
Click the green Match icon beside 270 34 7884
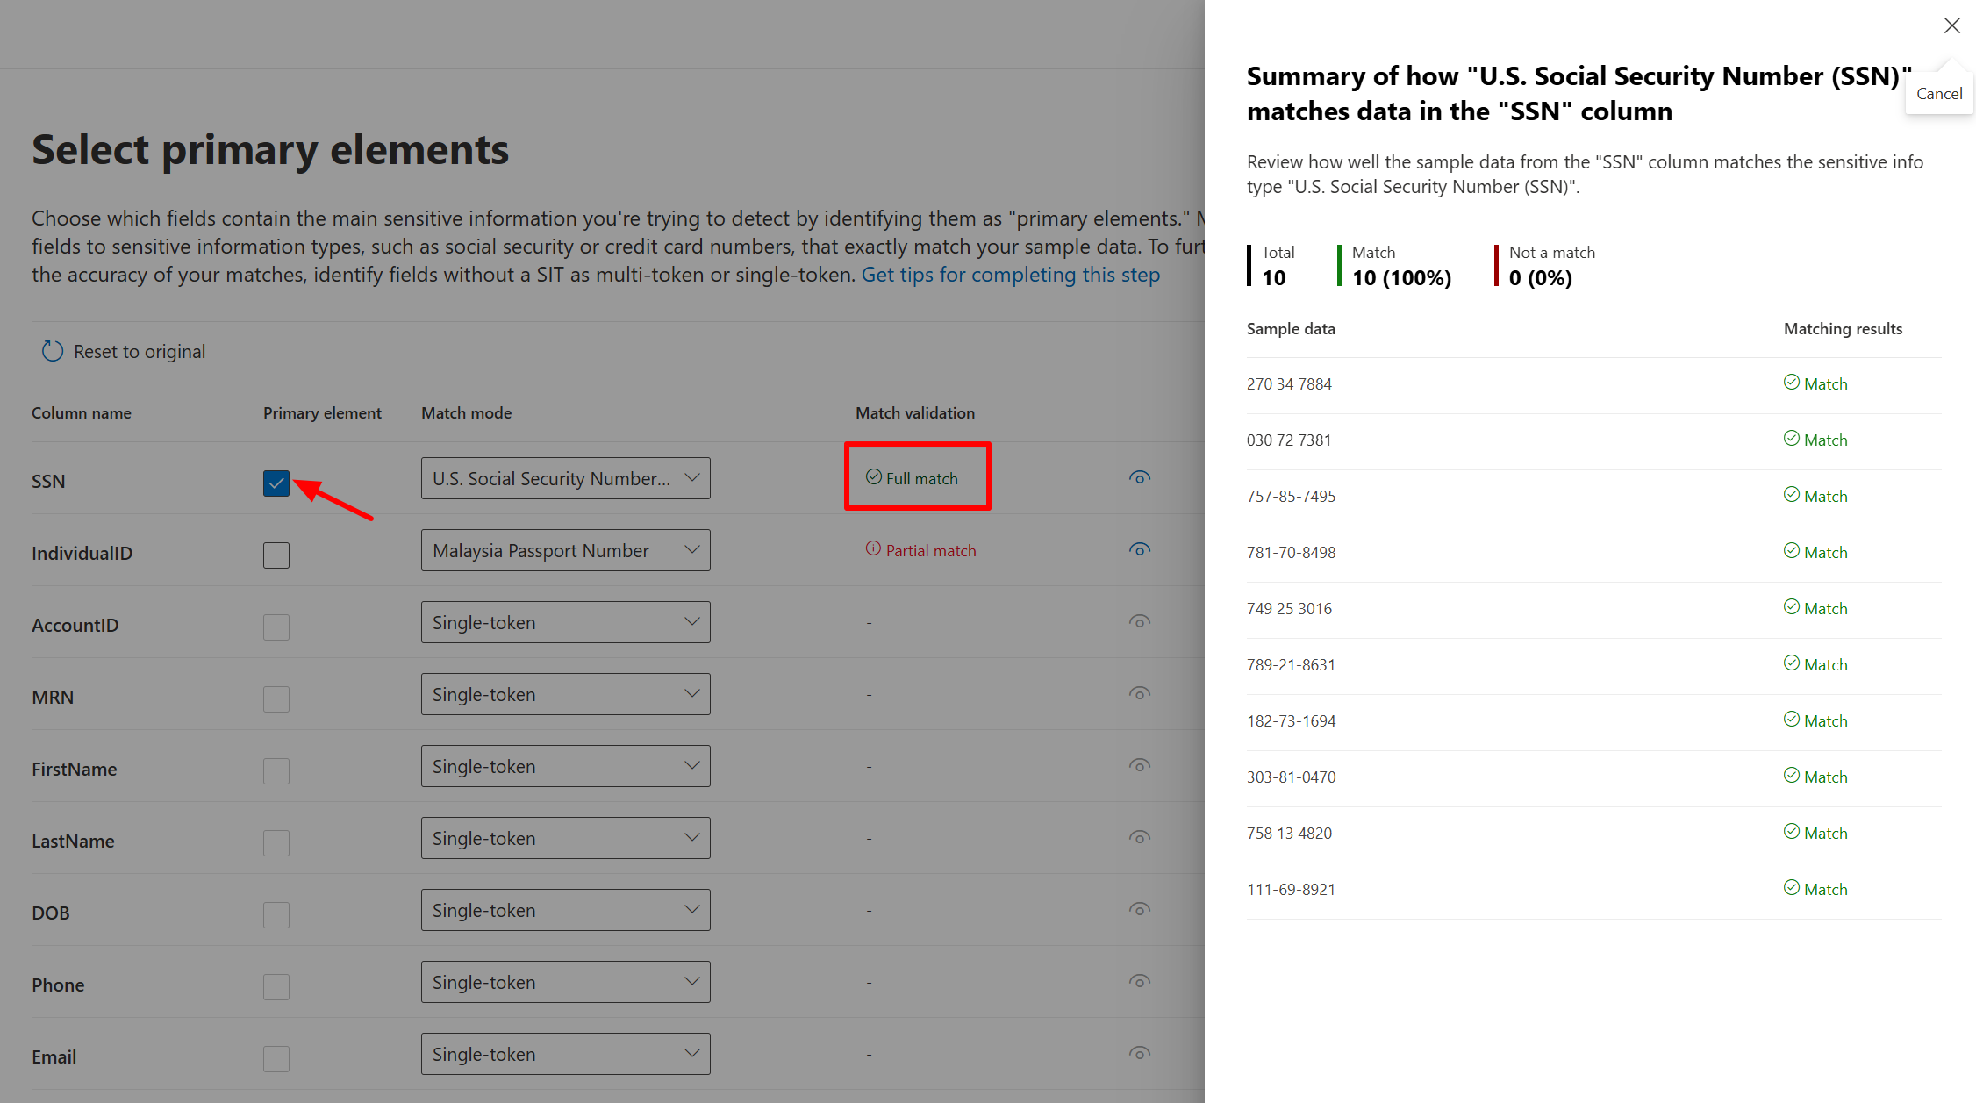(1792, 382)
